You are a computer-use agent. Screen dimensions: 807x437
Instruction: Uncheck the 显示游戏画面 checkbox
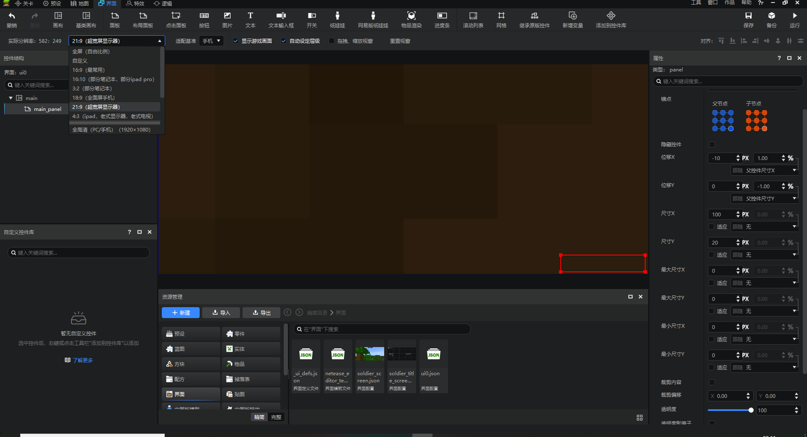pyautogui.click(x=236, y=41)
